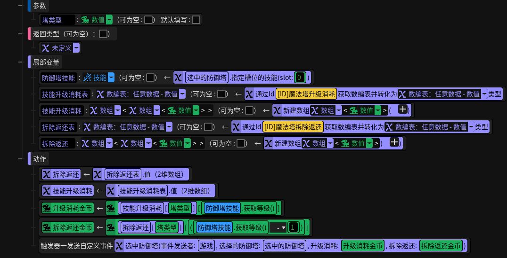This screenshot has height=258, width=507.
Task: Tick the 返回类型 可为空 checkbox
Action: (x=103, y=34)
